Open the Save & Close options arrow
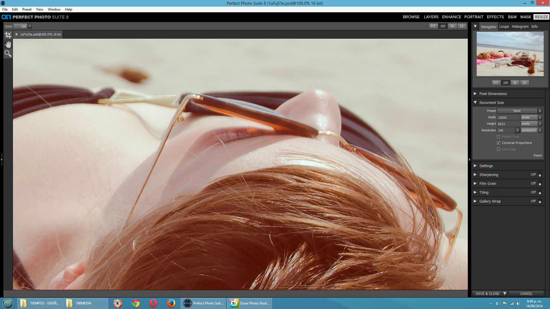This screenshot has height=309, width=550. (x=505, y=294)
